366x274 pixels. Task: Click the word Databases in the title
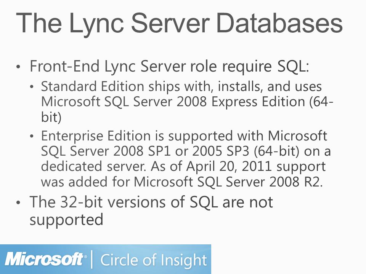(x=279, y=23)
